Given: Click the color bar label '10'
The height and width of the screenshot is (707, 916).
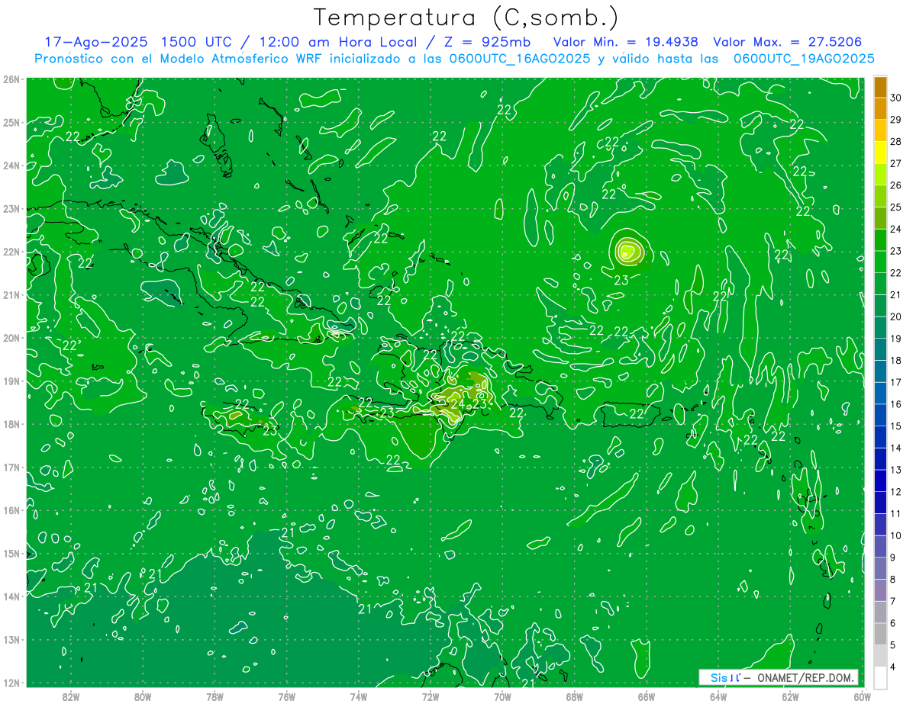Looking at the screenshot, I should pyautogui.click(x=896, y=535).
